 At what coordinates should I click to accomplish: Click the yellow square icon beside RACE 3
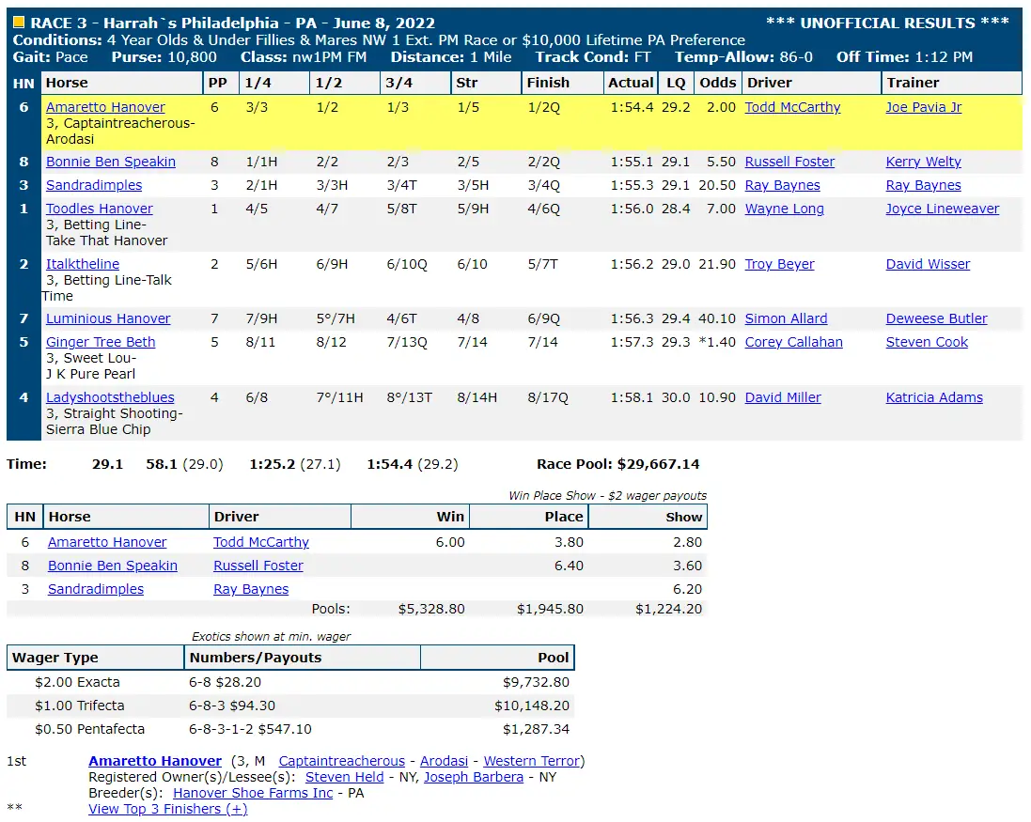coord(19,23)
